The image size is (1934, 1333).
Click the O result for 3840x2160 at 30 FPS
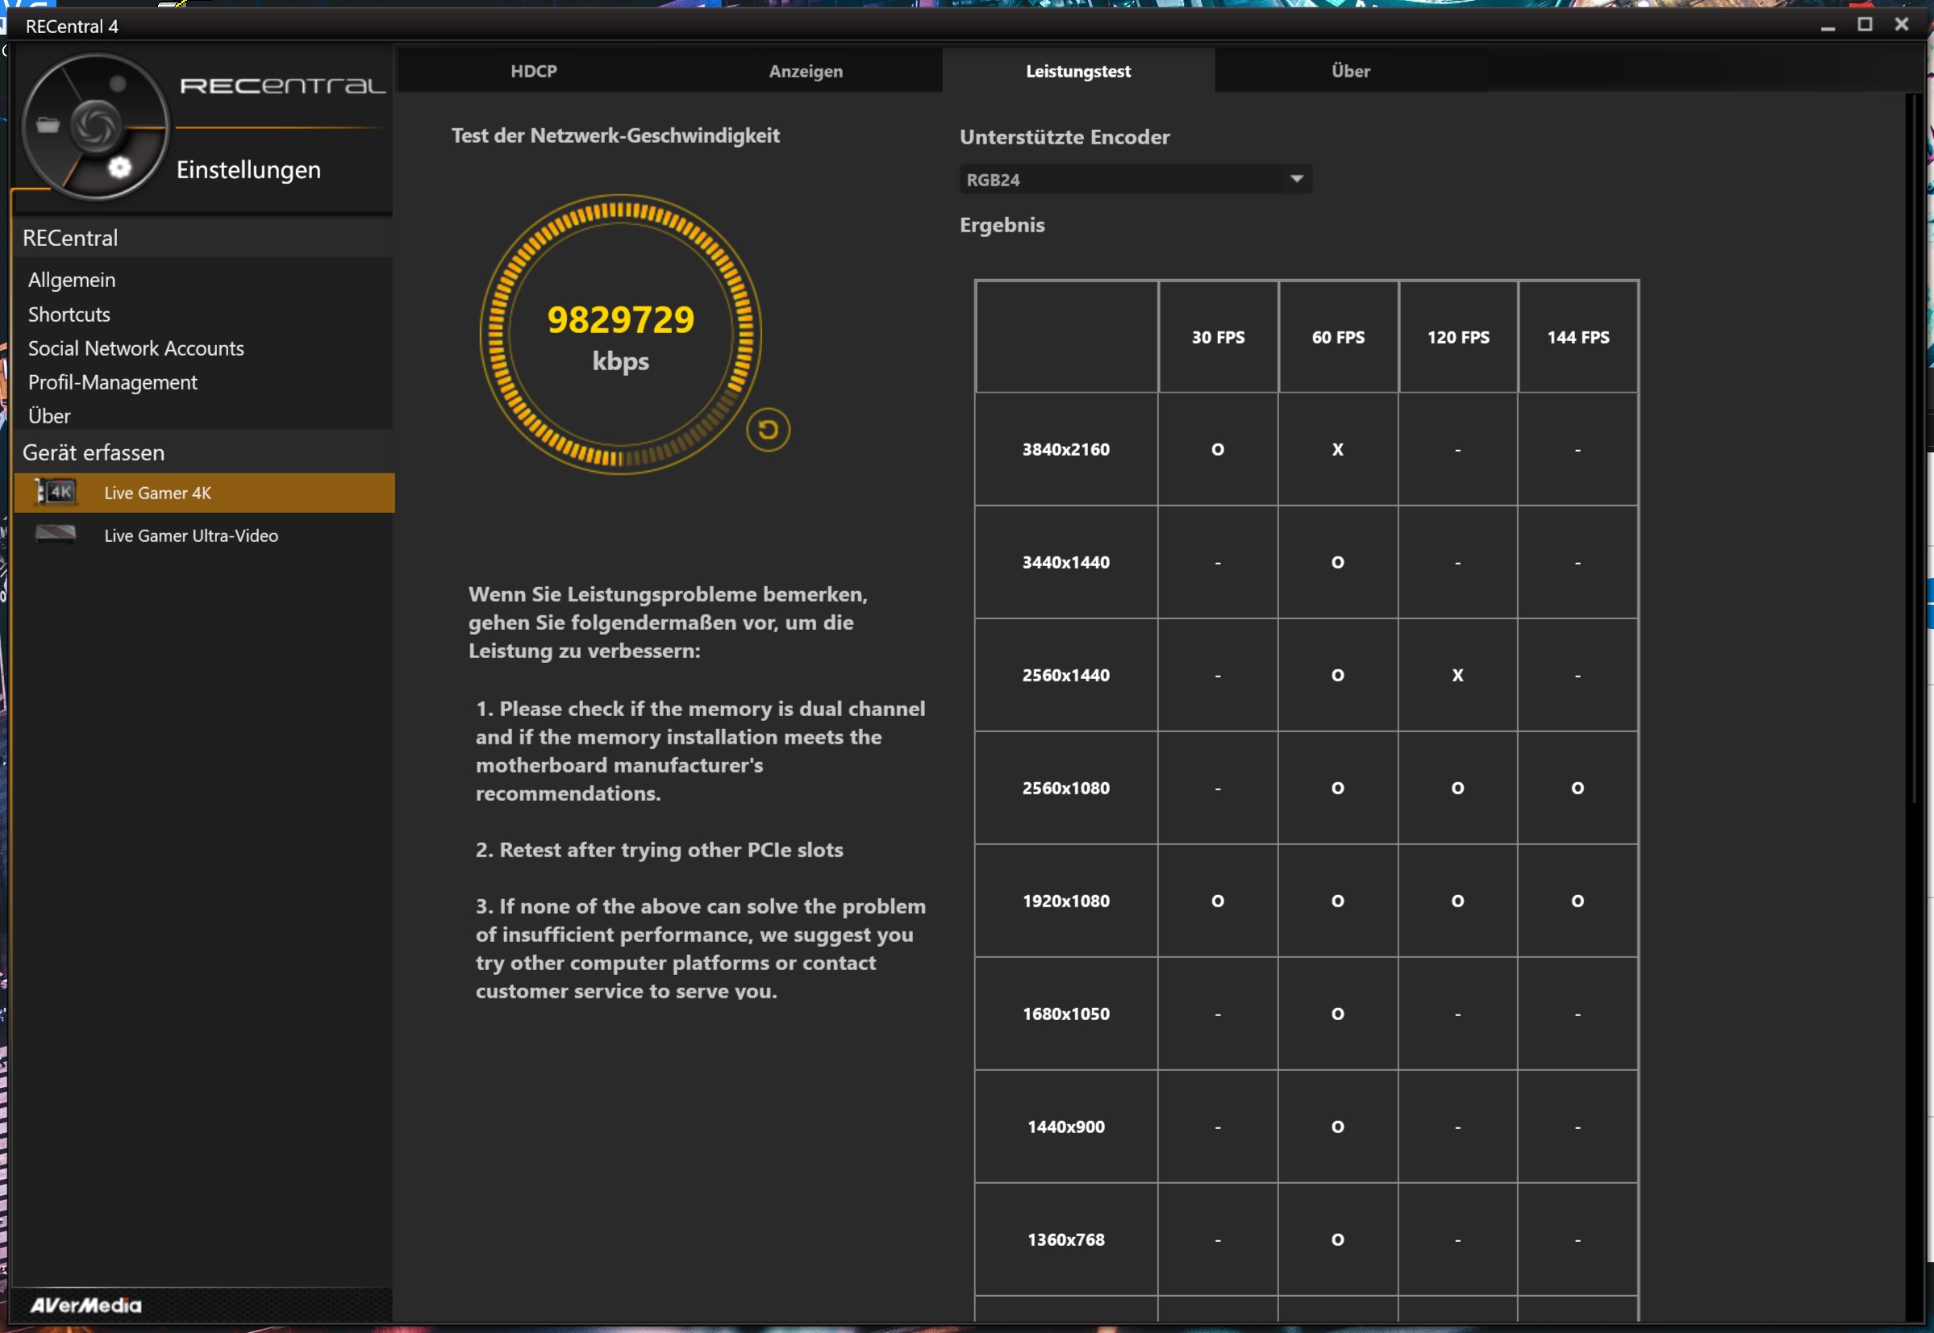(1219, 449)
